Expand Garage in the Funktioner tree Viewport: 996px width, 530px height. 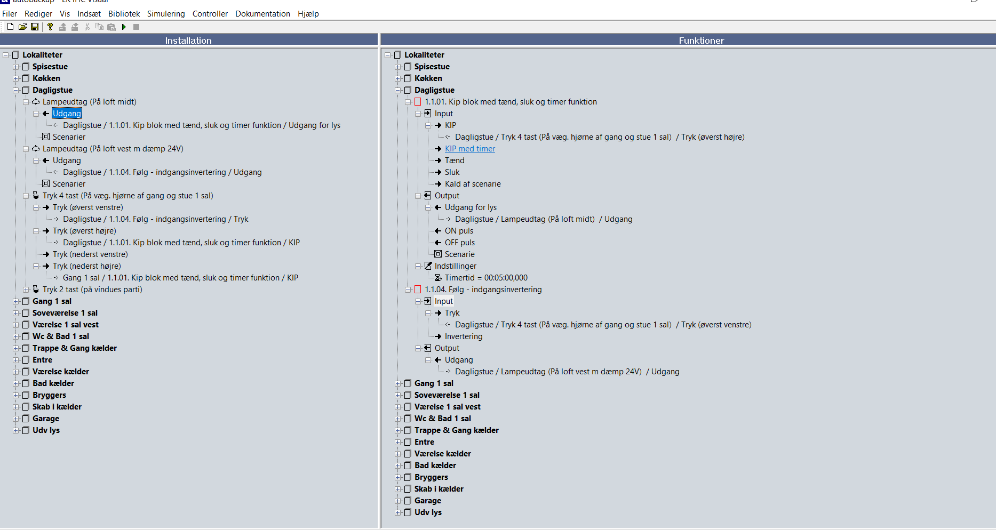pos(398,501)
